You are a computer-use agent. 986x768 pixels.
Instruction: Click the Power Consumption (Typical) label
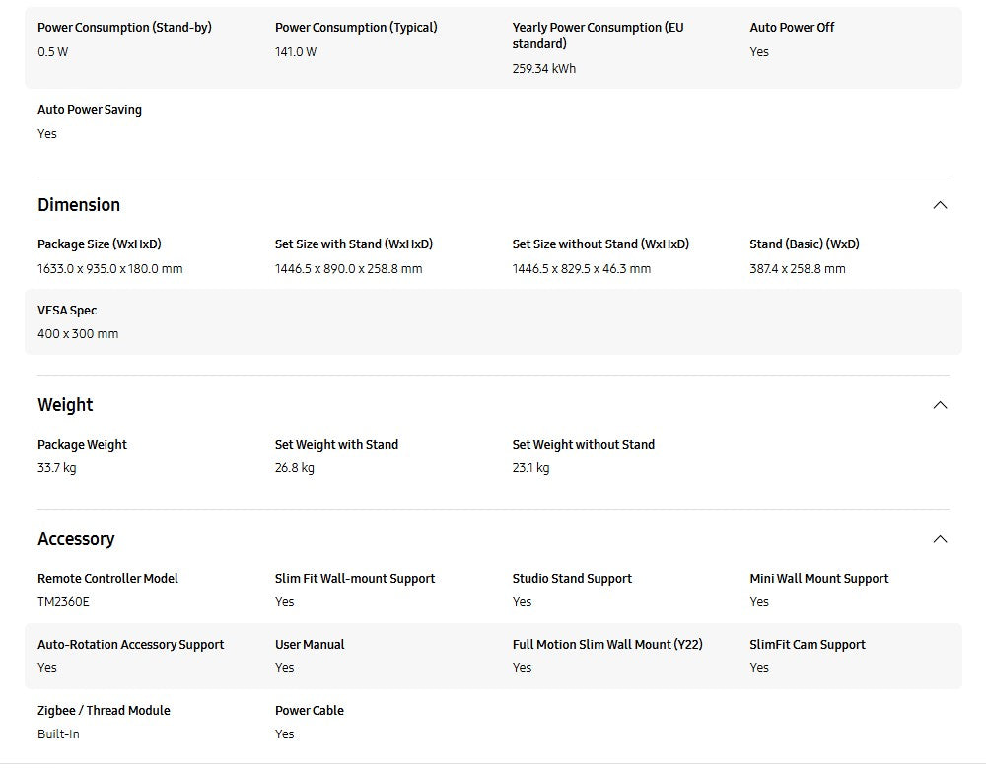coord(356,28)
